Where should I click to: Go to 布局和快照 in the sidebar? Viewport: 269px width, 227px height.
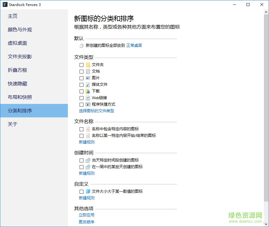point(20,97)
